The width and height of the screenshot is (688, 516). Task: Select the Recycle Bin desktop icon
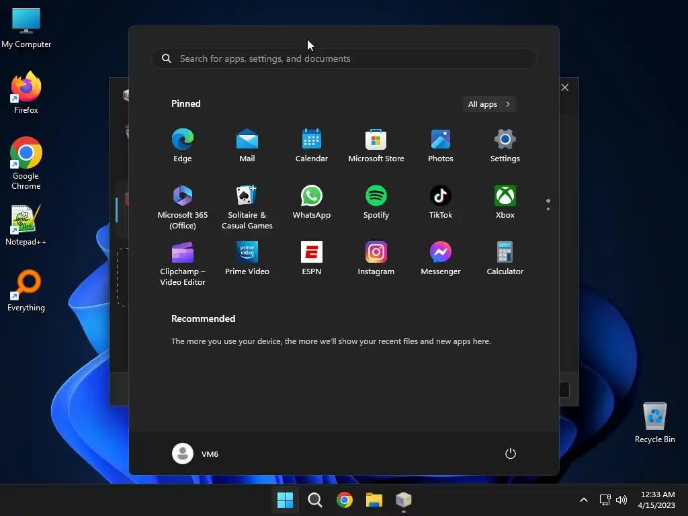pyautogui.click(x=654, y=423)
